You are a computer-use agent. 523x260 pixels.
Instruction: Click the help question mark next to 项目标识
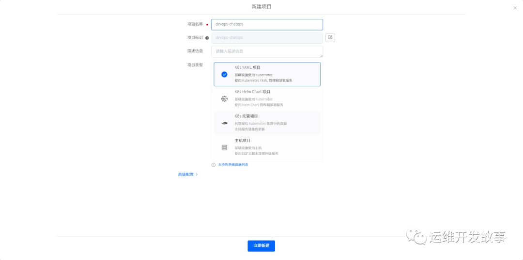[207, 38]
